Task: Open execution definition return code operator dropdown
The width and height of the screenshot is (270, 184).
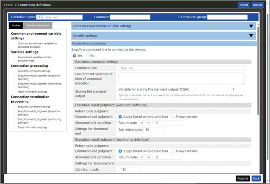Action: click(145, 123)
